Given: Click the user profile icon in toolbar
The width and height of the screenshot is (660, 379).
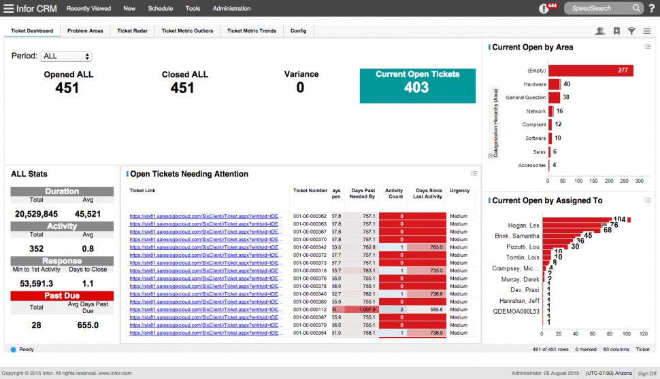Looking at the screenshot, I should (x=600, y=31).
